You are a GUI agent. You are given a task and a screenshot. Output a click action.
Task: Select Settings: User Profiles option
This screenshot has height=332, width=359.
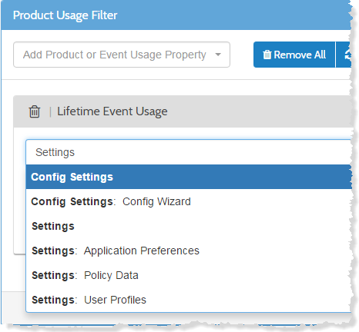tap(190, 300)
